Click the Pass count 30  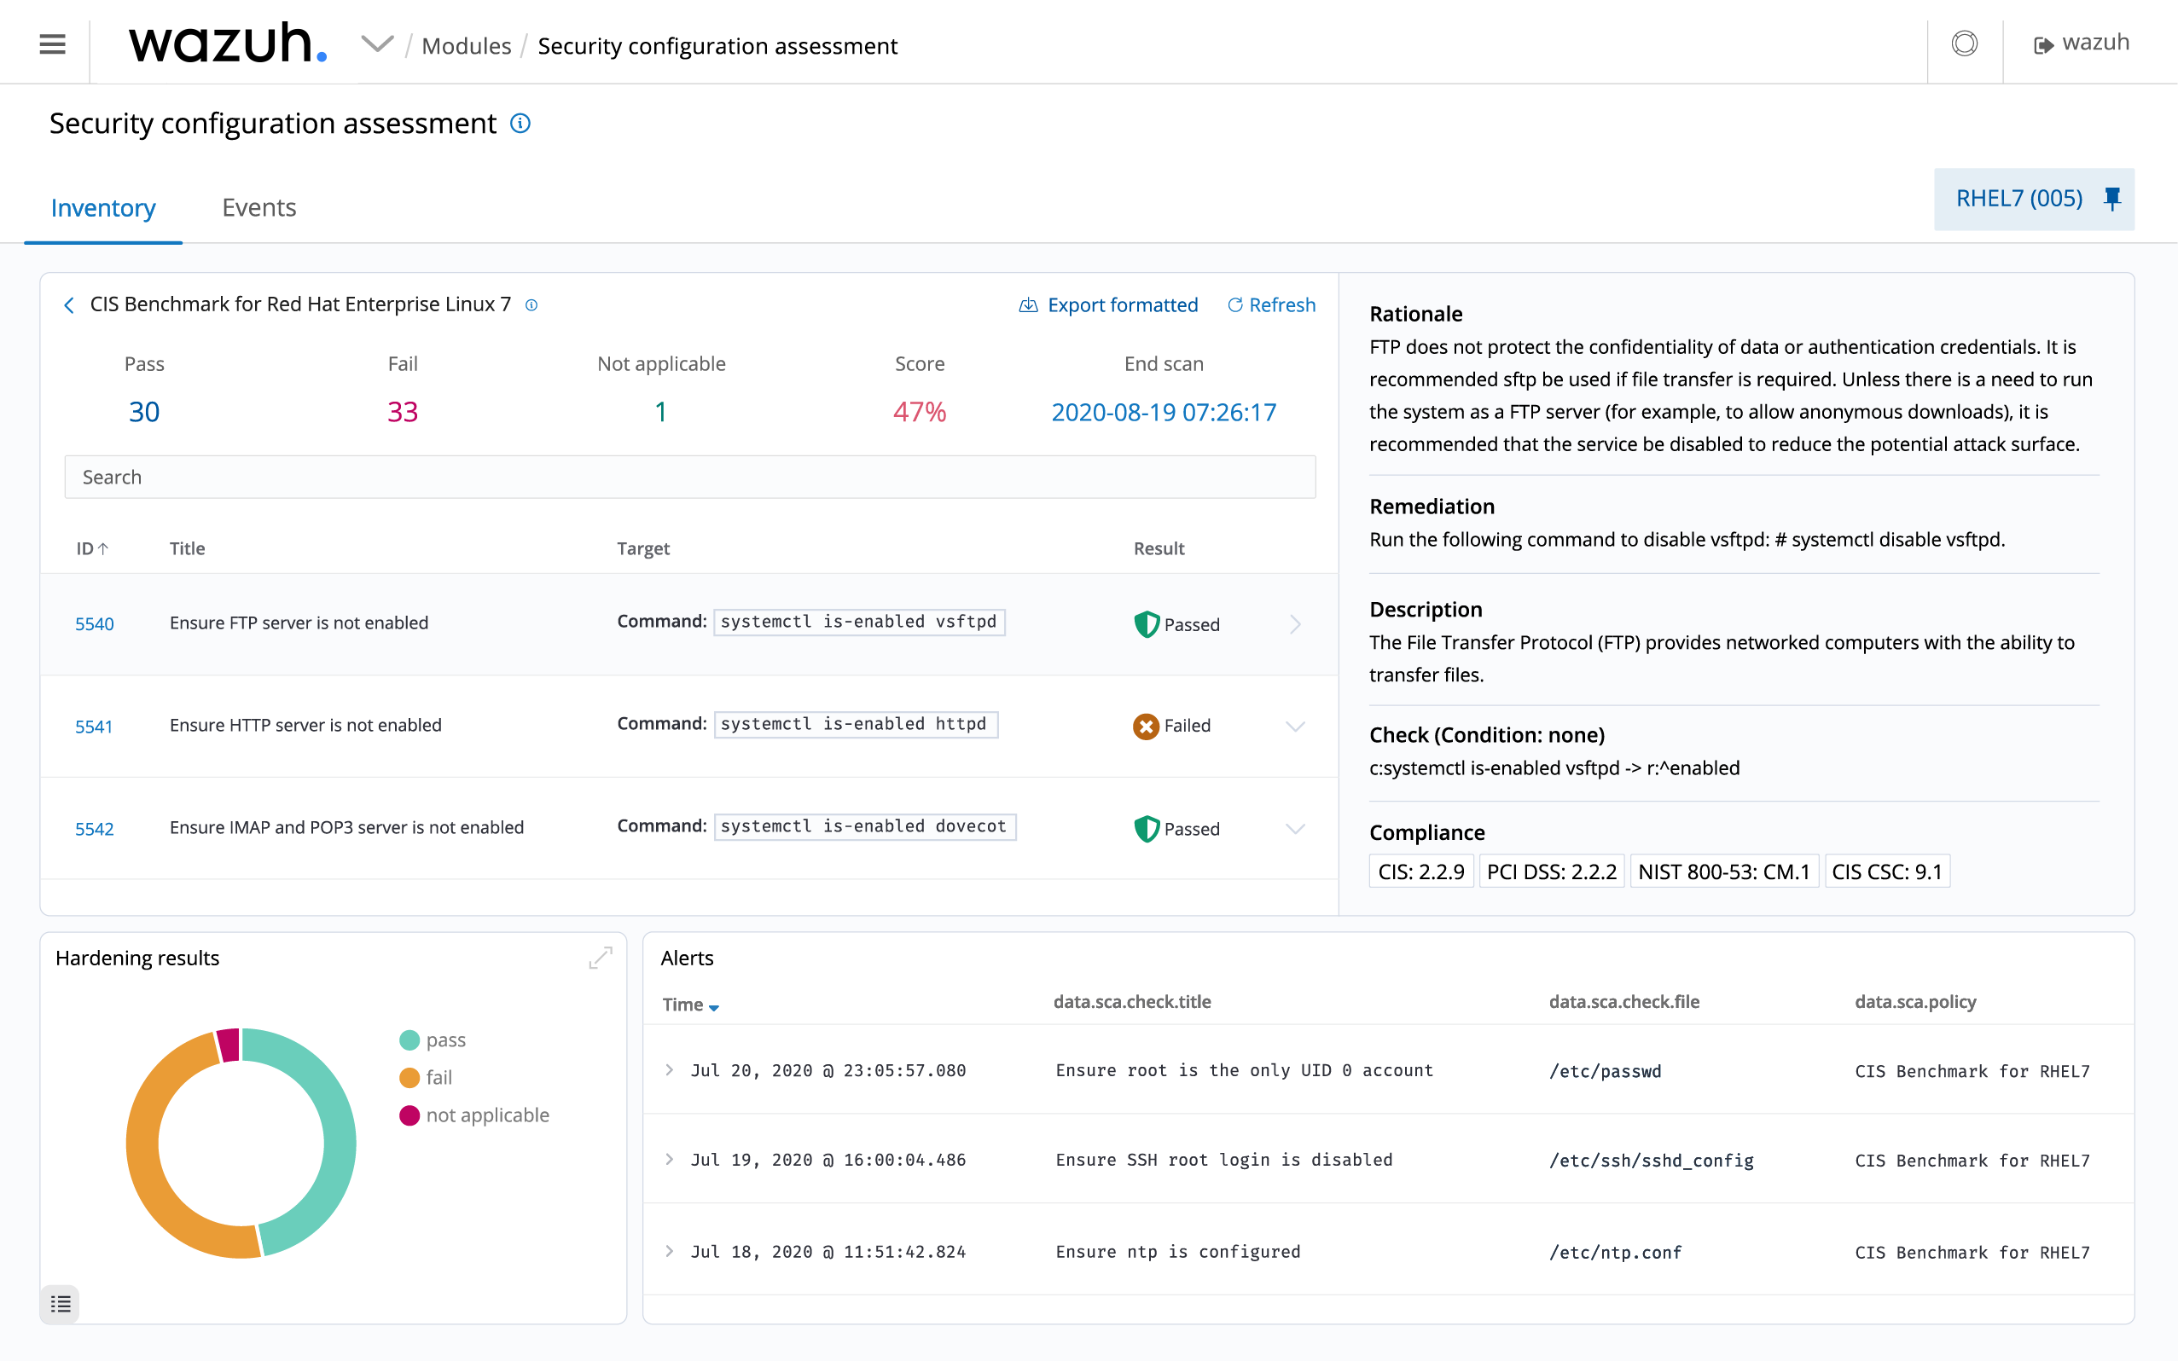144,411
